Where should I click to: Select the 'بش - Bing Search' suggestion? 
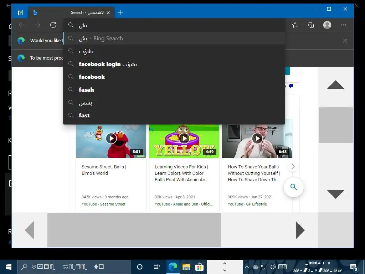click(174, 39)
